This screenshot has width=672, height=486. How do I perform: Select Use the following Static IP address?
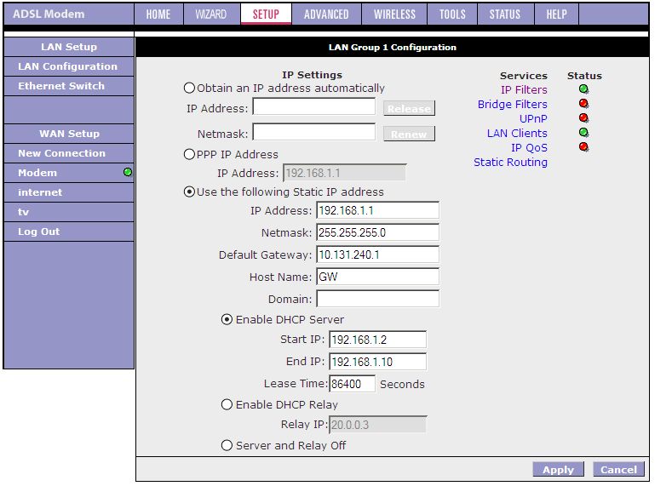point(189,192)
